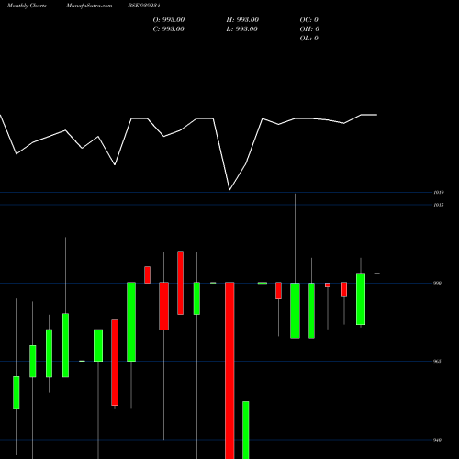Click the 'OH: 0' value
Image resolution: width=459 pixels, height=459 pixels.
pos(309,28)
